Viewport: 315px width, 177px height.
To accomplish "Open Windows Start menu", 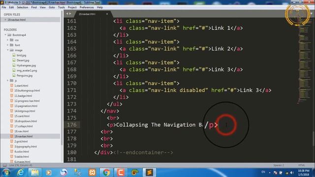I will [6, 173].
